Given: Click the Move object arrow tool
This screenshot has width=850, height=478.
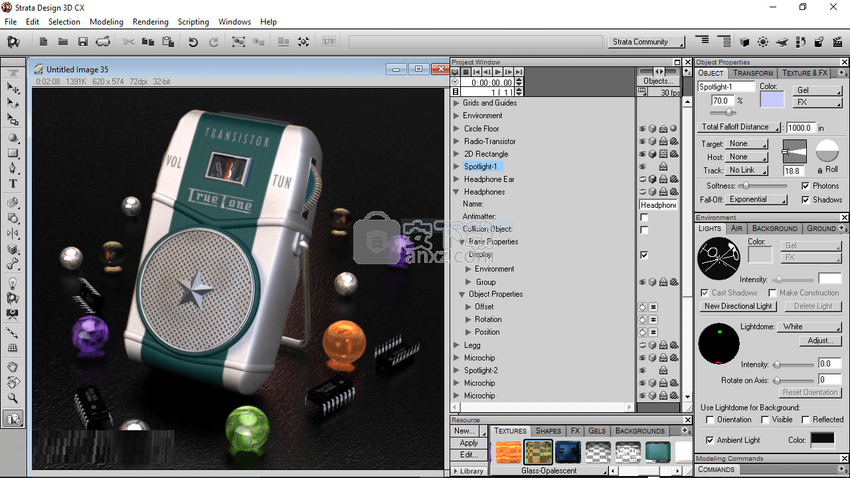Looking at the screenshot, I should (13, 88).
